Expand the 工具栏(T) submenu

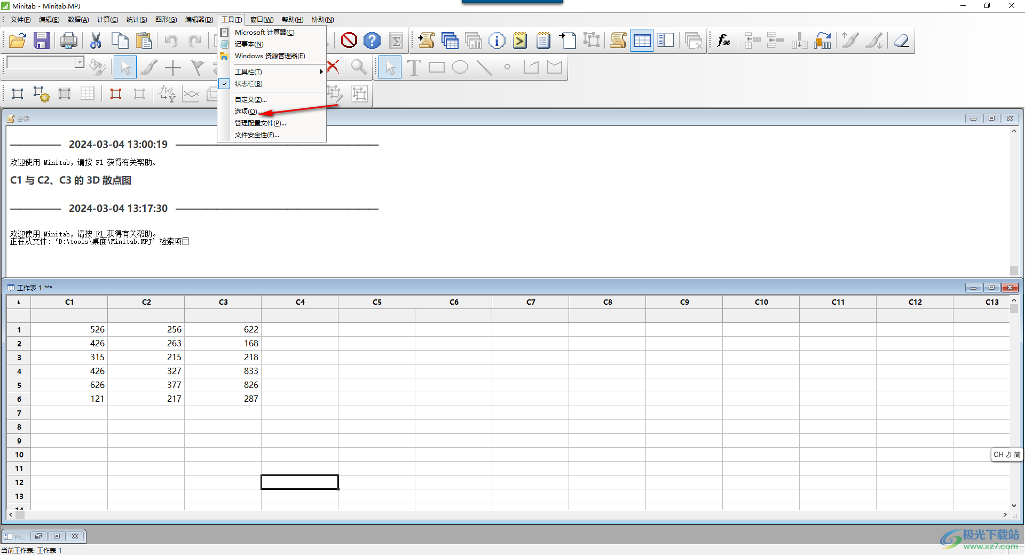(x=272, y=72)
